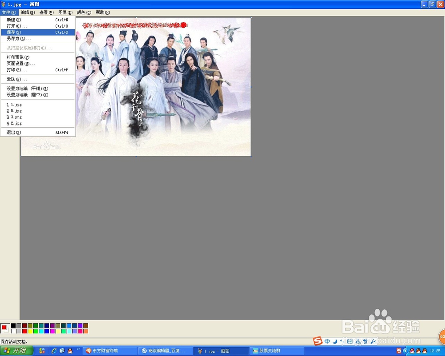Open recent file 1.jpg from menu
The width and height of the screenshot is (445, 356).
(x=38, y=105)
